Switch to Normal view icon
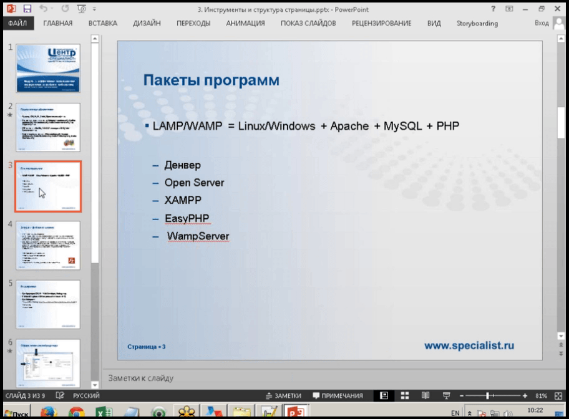The image size is (569, 419). tap(384, 396)
